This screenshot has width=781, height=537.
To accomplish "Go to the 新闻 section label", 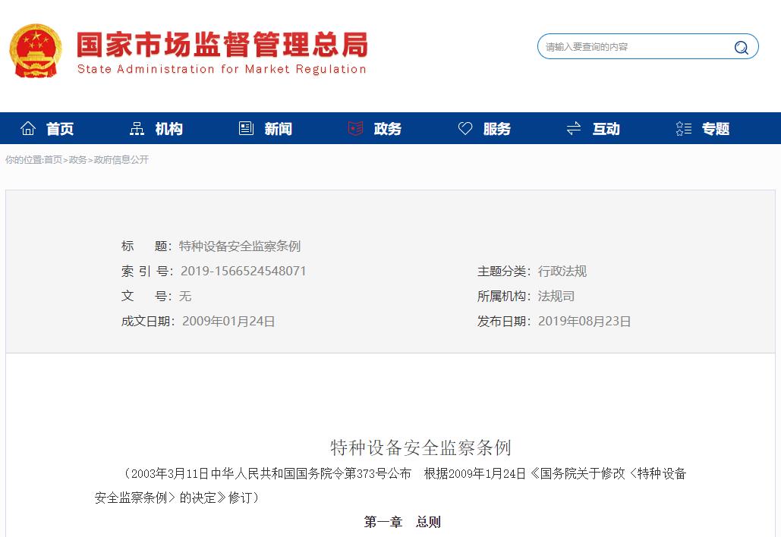I will [x=279, y=129].
